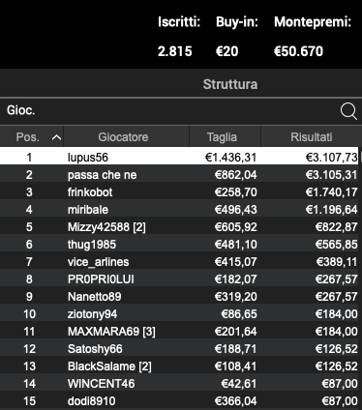Select player passa che ne

179,175
